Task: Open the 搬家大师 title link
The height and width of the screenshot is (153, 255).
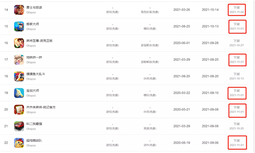Action: pyautogui.click(x=33, y=24)
